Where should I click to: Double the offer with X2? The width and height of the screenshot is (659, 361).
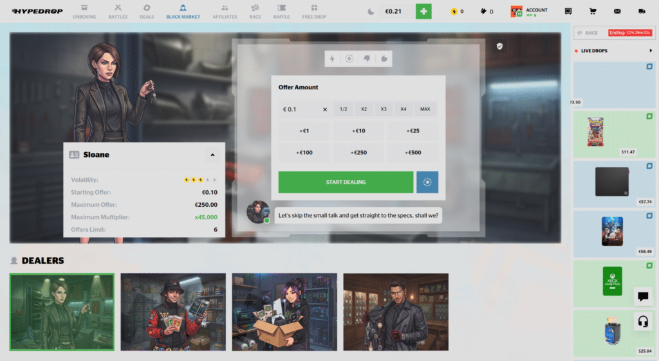(x=364, y=109)
